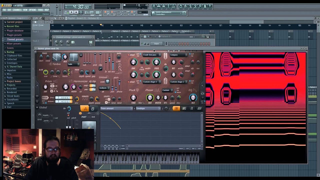Click the question mark help icon

point(210,6)
